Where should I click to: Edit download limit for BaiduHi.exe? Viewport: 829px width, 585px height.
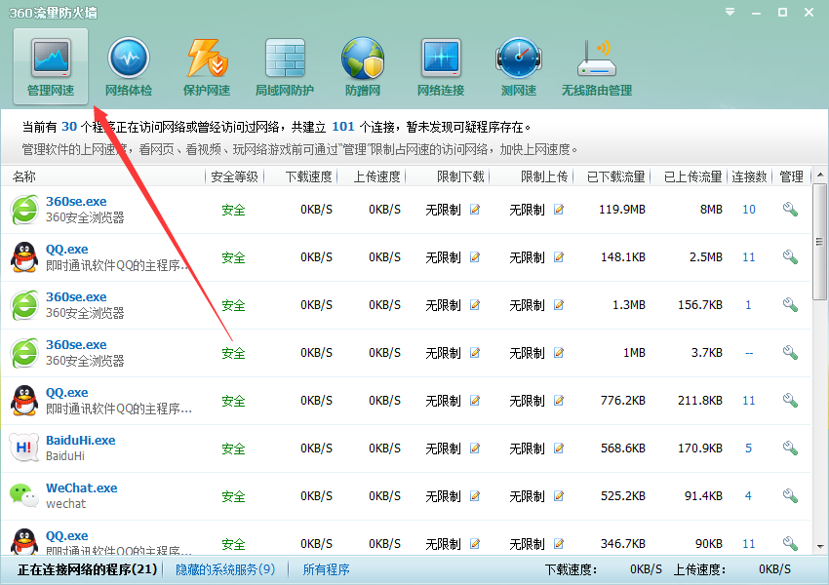click(x=475, y=448)
